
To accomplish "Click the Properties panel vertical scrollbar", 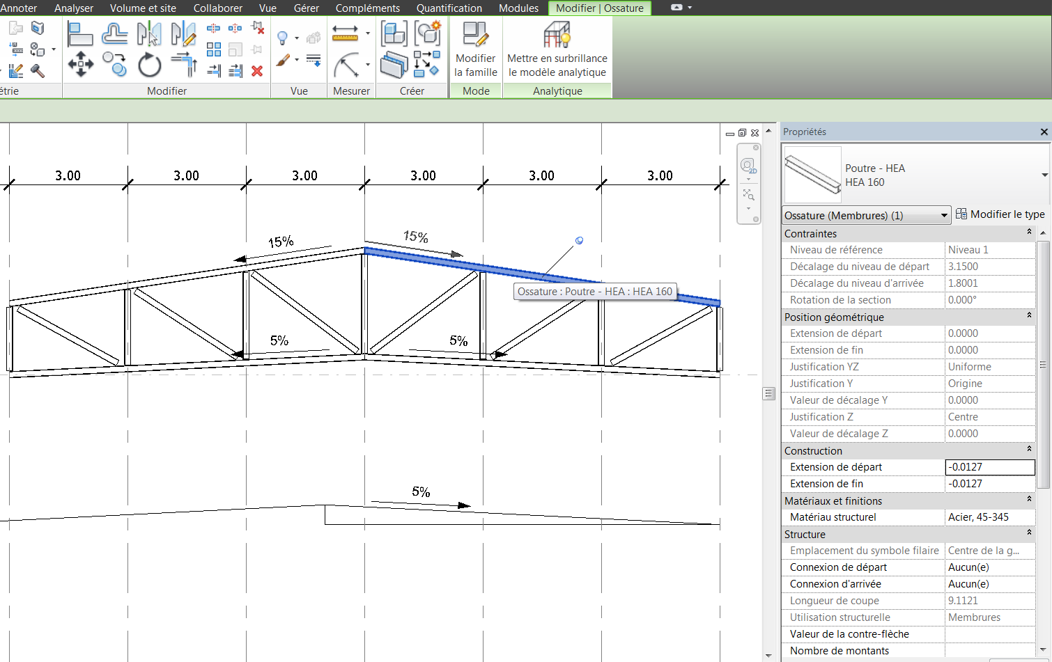I will click(1043, 364).
